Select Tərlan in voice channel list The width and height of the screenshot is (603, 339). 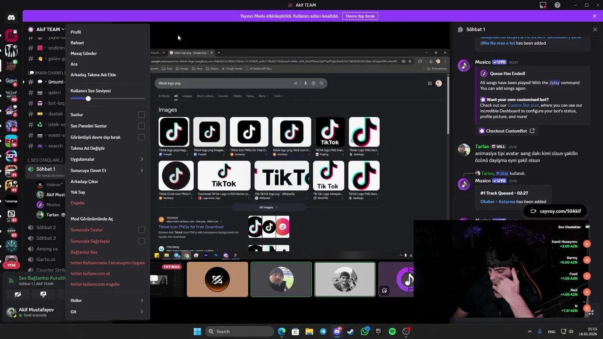pos(51,215)
